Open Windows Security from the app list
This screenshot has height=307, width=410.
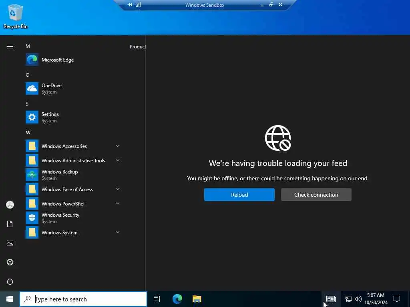click(73, 218)
